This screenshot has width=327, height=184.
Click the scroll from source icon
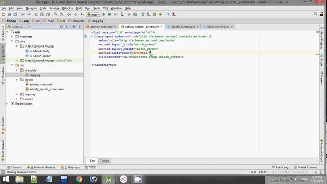[61, 27]
